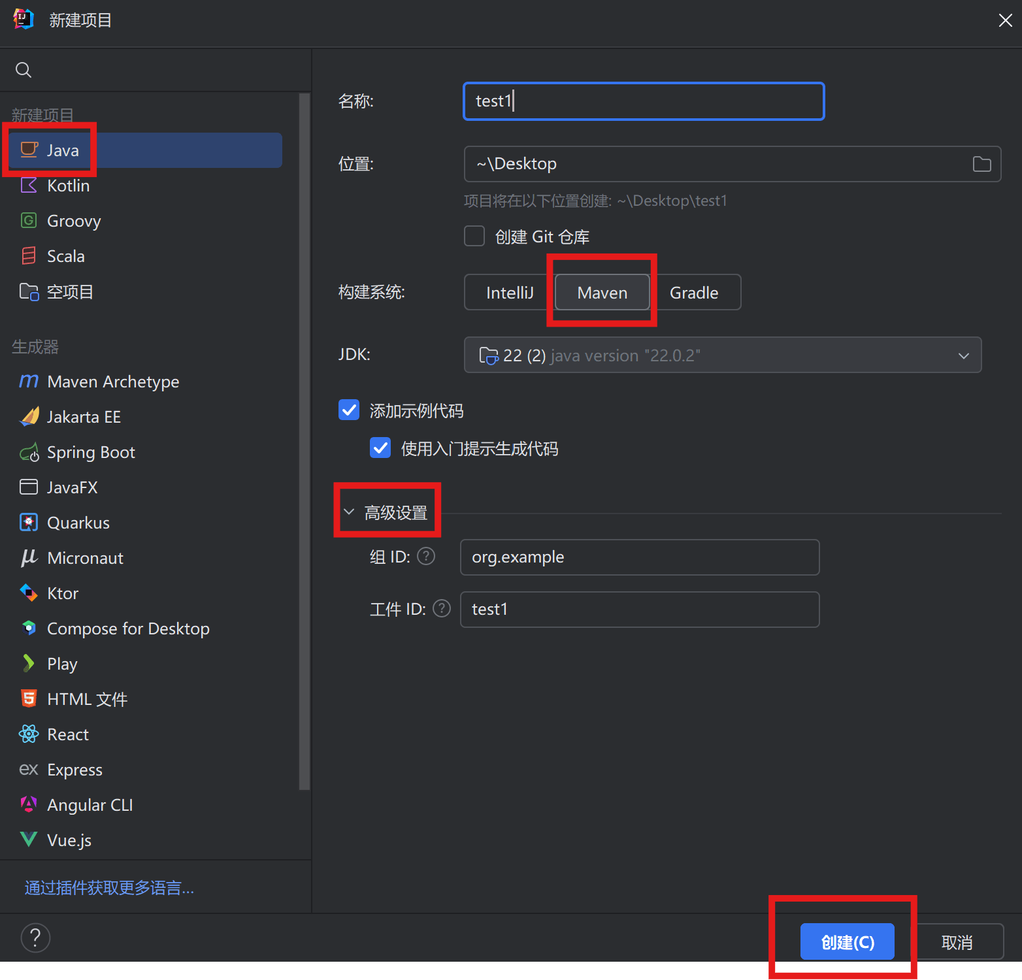Select the Kotlin language icon
This screenshot has width=1022, height=980.
[29, 185]
